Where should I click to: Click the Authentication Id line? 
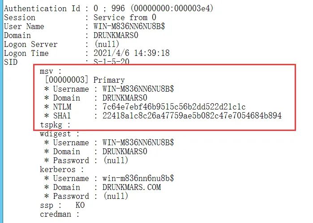point(109,8)
